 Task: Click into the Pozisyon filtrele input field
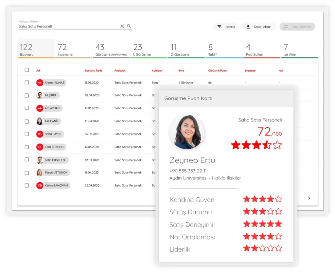pos(68,26)
